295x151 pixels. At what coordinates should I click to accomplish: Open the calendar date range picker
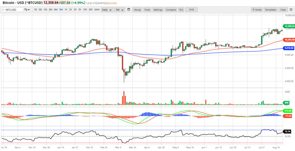[x=129, y=9]
